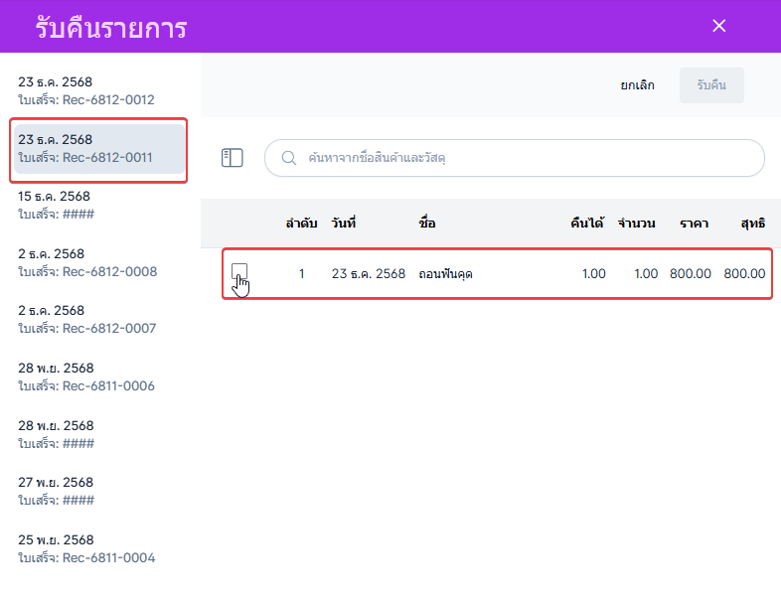The image size is (781, 604).
Task: Click the date cell 23 ธ.ค. 2568 in table
Action: (369, 274)
